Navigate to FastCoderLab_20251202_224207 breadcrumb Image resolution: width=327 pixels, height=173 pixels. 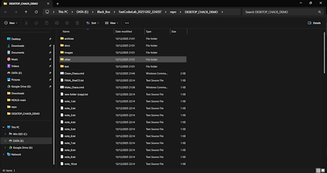coord(140,12)
